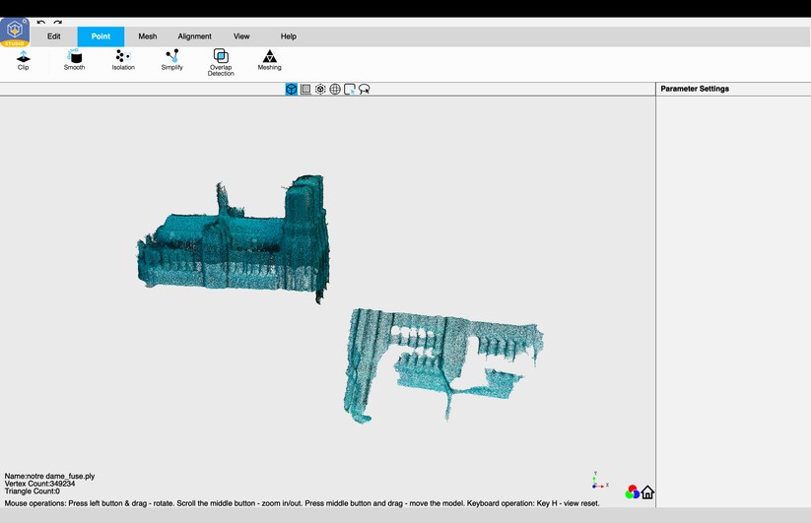Click the home view reset icon

click(x=647, y=492)
